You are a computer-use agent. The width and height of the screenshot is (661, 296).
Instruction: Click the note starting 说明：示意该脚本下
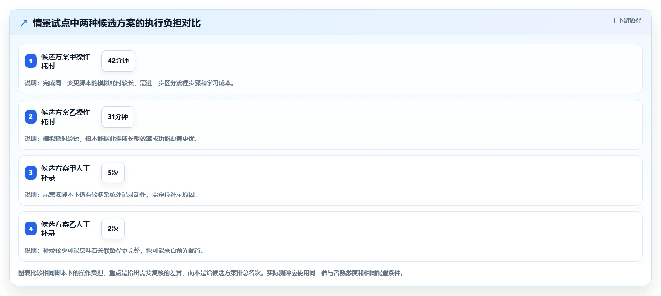[x=111, y=195]
